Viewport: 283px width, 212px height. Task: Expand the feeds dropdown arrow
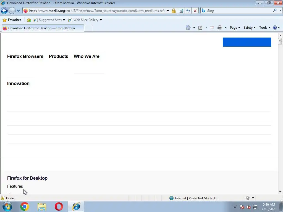[x=206, y=28]
